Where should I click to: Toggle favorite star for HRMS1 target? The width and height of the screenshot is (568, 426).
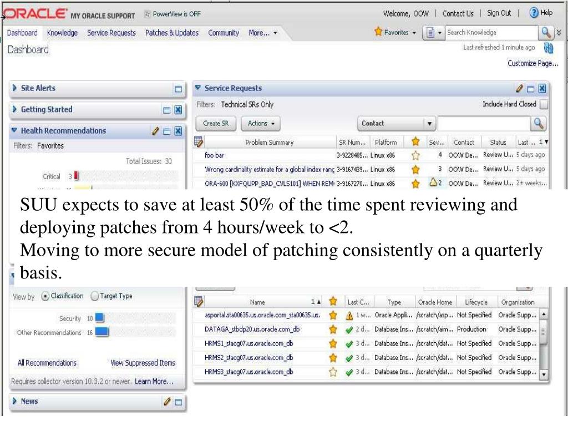333,343
